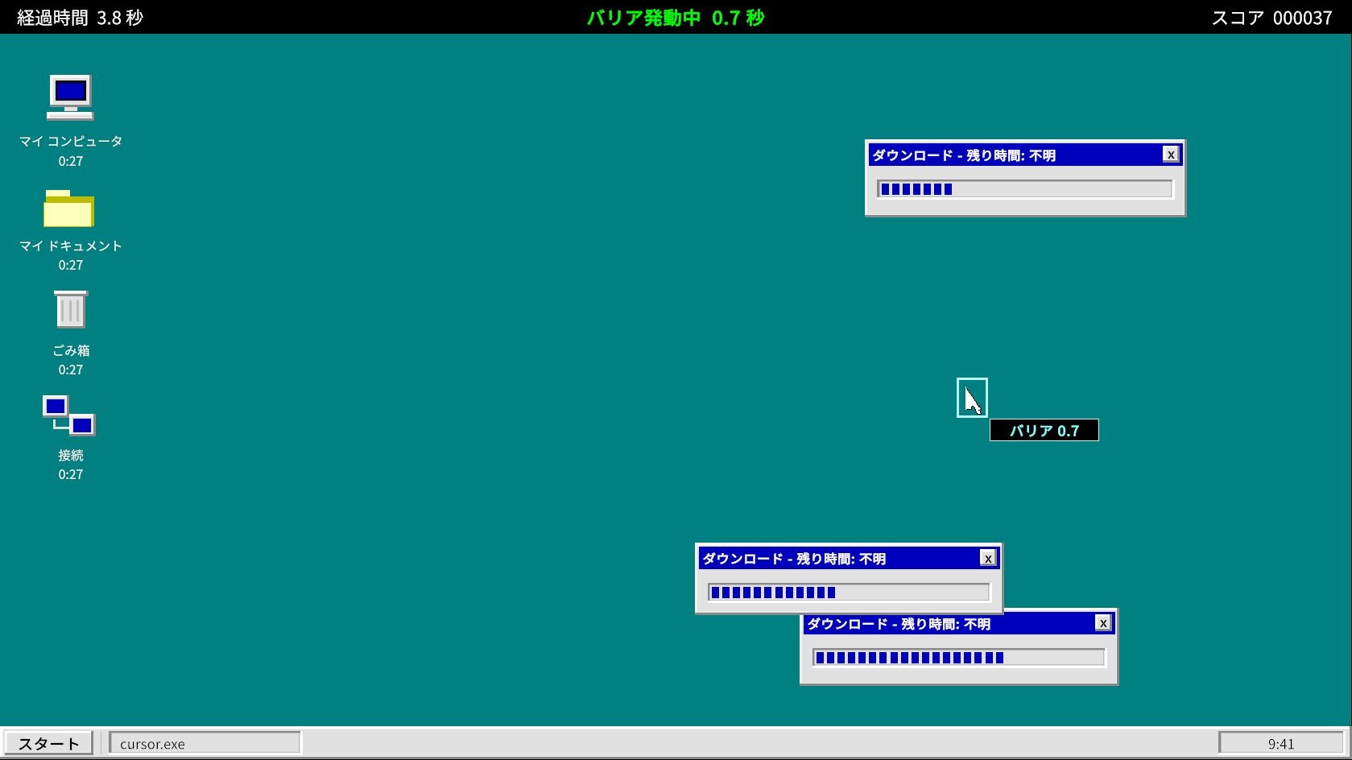Click the 0:27 timer under マイ ドキュメント
Viewport: 1352px width, 760px height.
pos(71,265)
